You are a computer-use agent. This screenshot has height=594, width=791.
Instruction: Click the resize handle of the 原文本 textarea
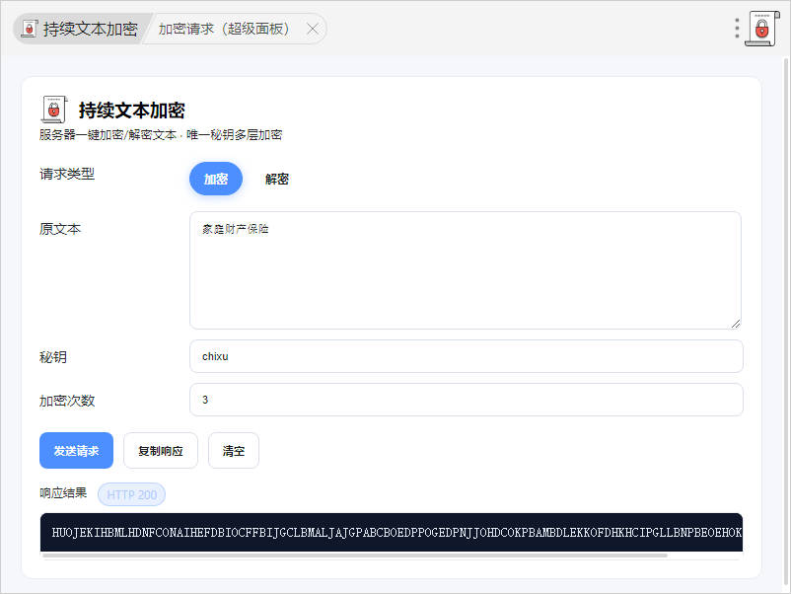(735, 323)
